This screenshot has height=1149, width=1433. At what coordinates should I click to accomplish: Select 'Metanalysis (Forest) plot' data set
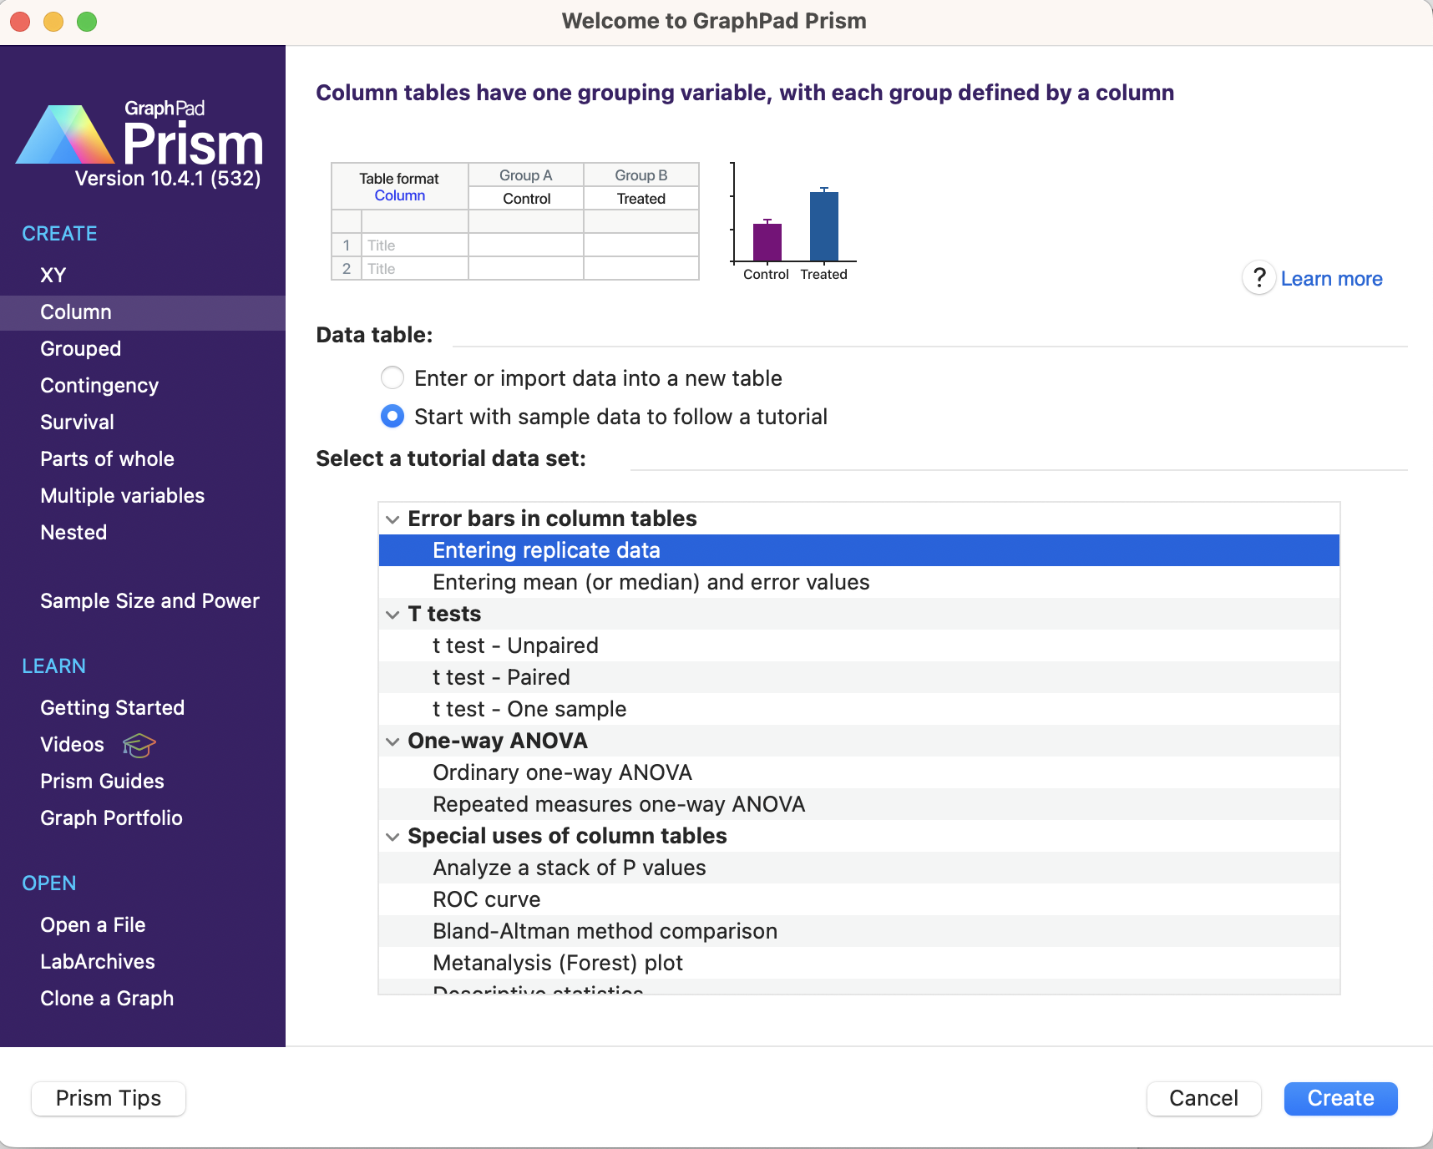point(859,963)
